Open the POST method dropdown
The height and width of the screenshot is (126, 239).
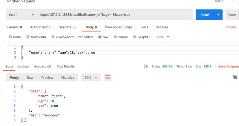click(x=21, y=15)
